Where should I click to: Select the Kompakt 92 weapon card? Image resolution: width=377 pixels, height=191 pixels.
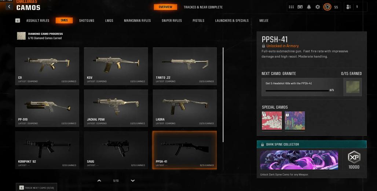click(47, 150)
